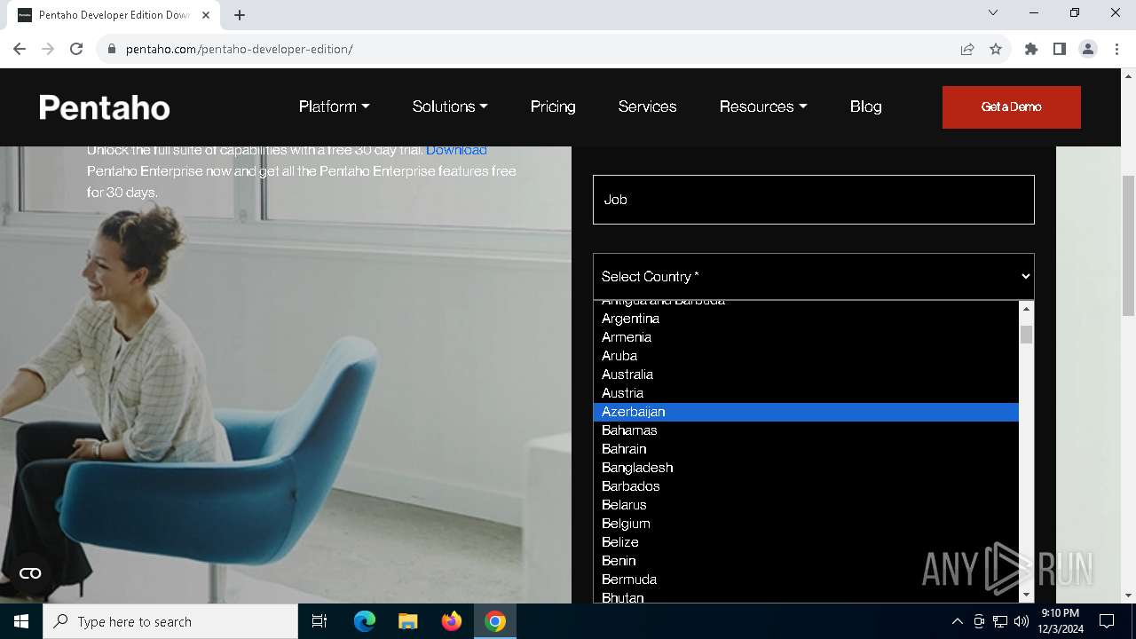Select Belgium from country list

806,524
